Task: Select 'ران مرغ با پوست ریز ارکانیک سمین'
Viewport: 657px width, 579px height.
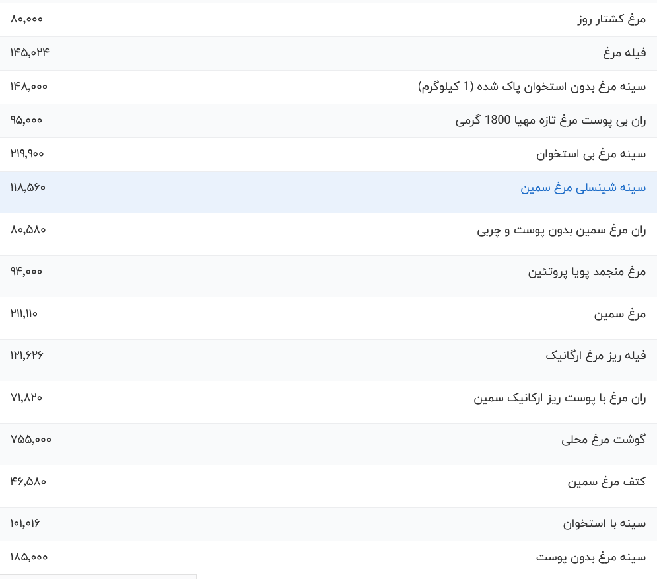Action: pyautogui.click(x=559, y=399)
